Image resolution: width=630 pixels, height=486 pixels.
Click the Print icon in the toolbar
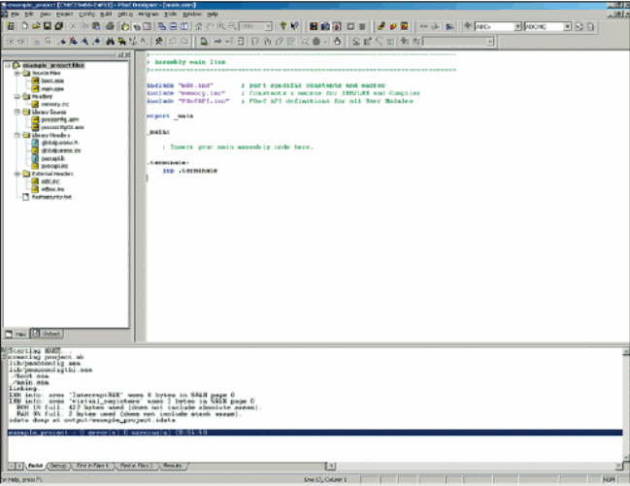pyautogui.click(x=110, y=26)
